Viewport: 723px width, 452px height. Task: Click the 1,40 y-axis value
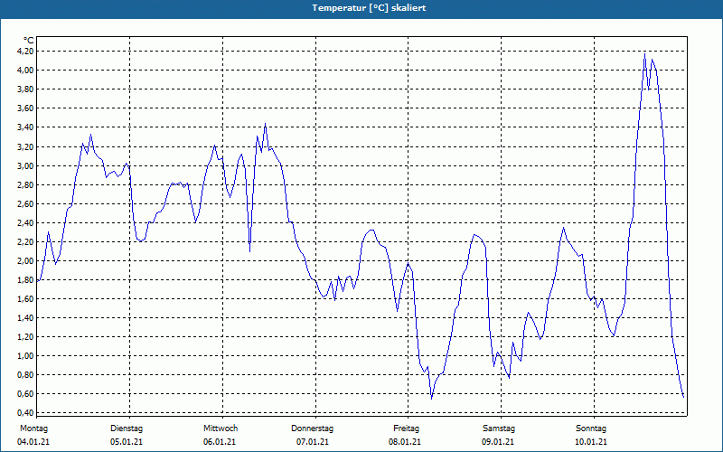(25, 318)
